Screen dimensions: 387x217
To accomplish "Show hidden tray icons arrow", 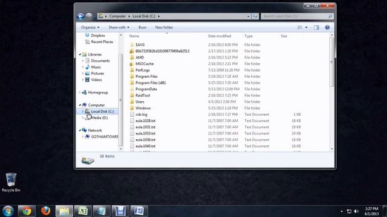I will (342, 211).
